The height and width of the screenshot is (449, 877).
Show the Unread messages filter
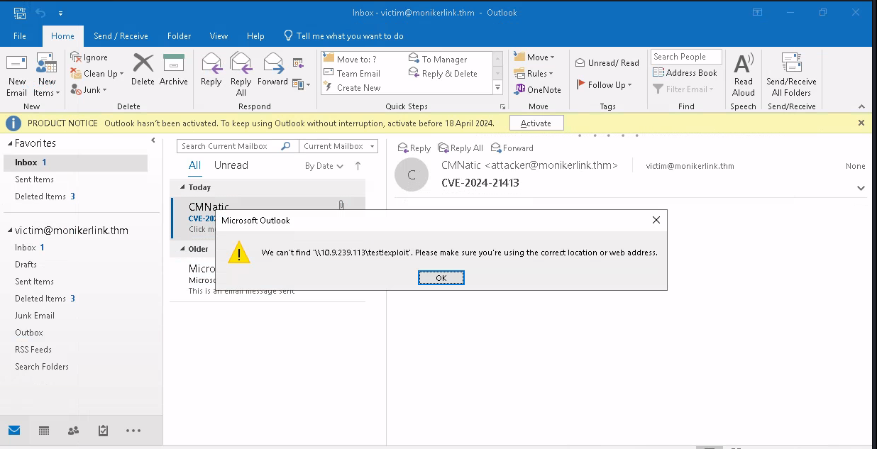pyautogui.click(x=231, y=165)
